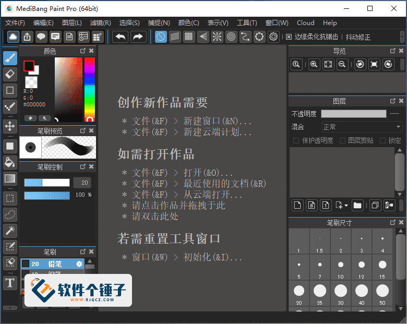The image size is (407, 324).
Task: Open settings gear for 铅笔 brush
Action: click(79, 264)
